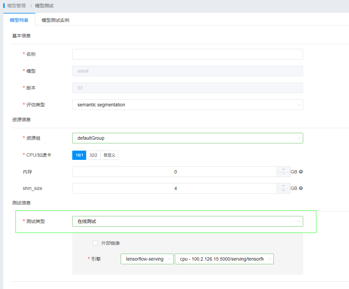Open the tensorflow-serving engine dropdown
The height and width of the screenshot is (289, 349).
(x=147, y=259)
